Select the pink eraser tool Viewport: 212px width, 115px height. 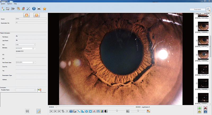94,111
